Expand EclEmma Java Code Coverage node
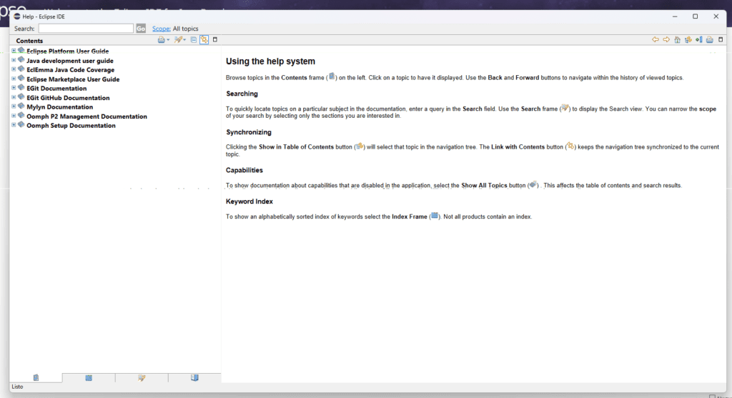The image size is (732, 398). pos(14,69)
